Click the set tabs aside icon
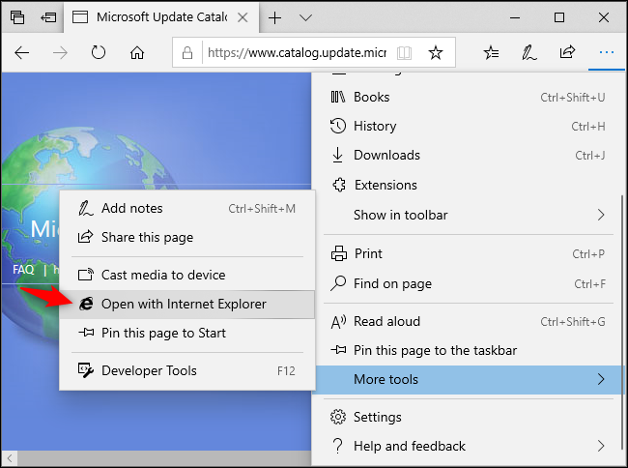The height and width of the screenshot is (468, 628). pos(48,17)
